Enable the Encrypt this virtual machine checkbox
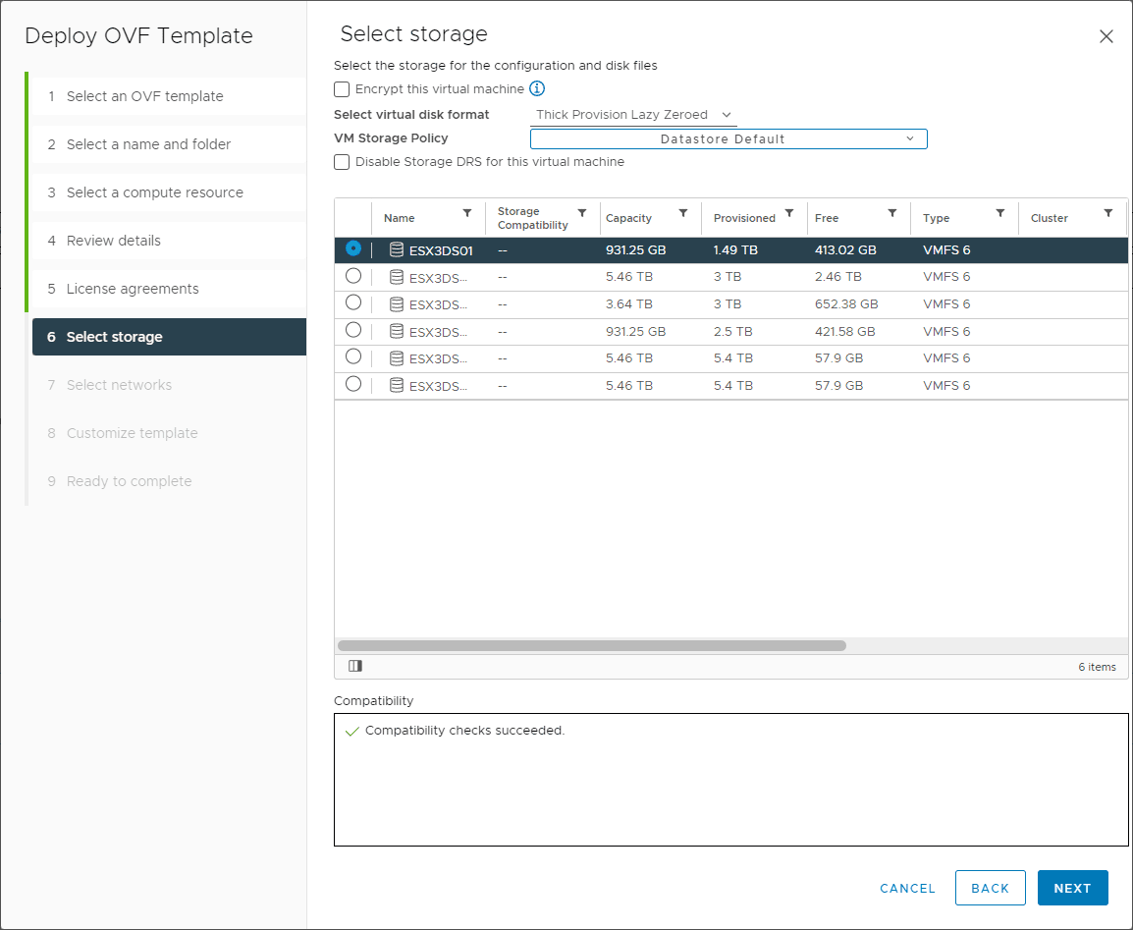Image resolution: width=1133 pixels, height=930 pixels. (342, 88)
